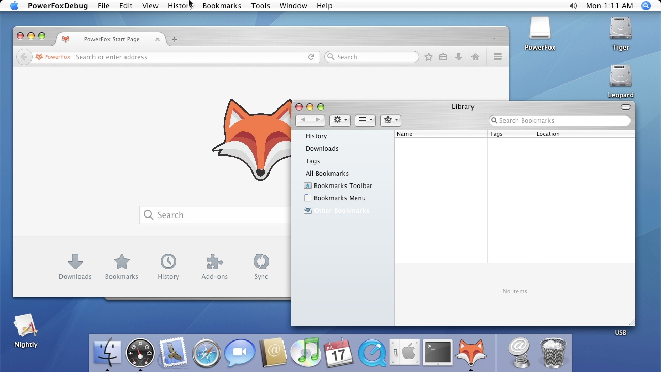Open the Tools menu

pyautogui.click(x=261, y=6)
